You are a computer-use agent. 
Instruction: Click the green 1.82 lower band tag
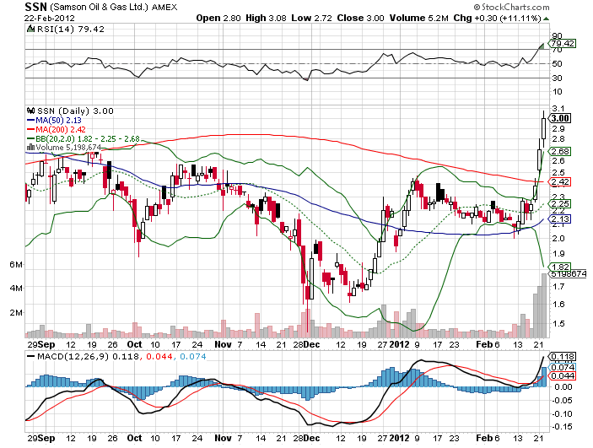coord(559,267)
